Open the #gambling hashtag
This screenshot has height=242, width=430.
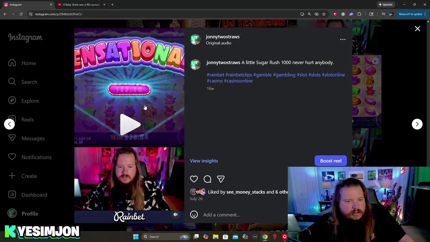pos(284,75)
